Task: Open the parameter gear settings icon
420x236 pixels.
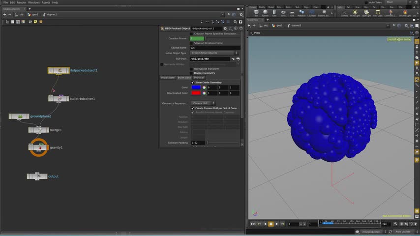Action: click(225, 29)
